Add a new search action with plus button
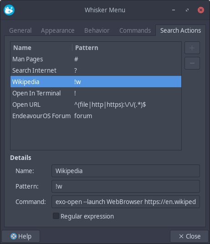The width and height of the screenshot is (210, 244). click(192, 48)
